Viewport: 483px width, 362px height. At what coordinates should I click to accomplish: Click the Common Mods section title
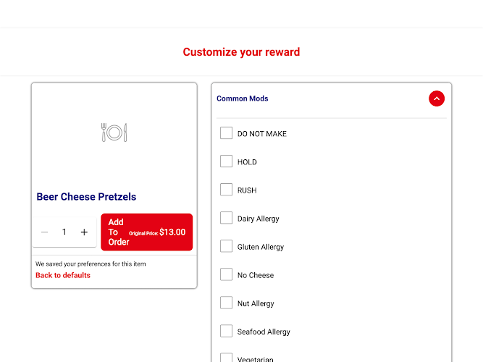tap(243, 98)
